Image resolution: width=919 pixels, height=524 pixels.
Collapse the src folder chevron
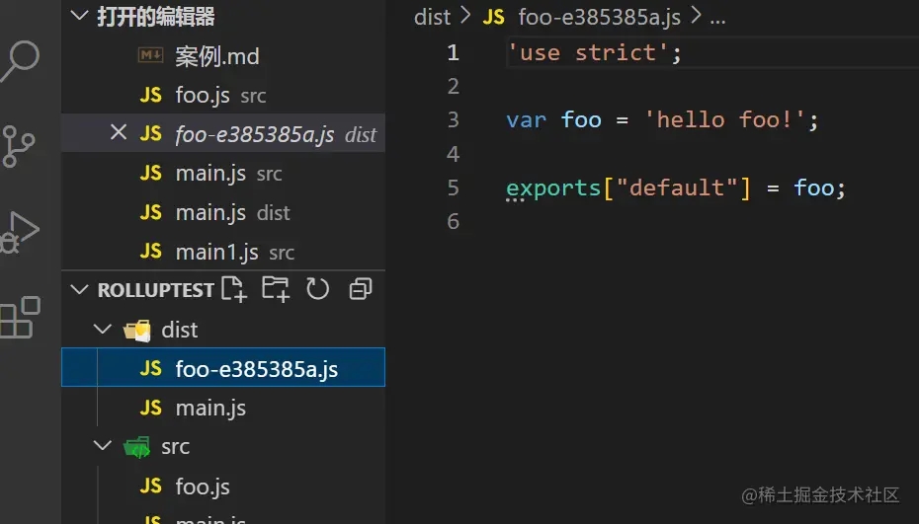pyautogui.click(x=103, y=445)
